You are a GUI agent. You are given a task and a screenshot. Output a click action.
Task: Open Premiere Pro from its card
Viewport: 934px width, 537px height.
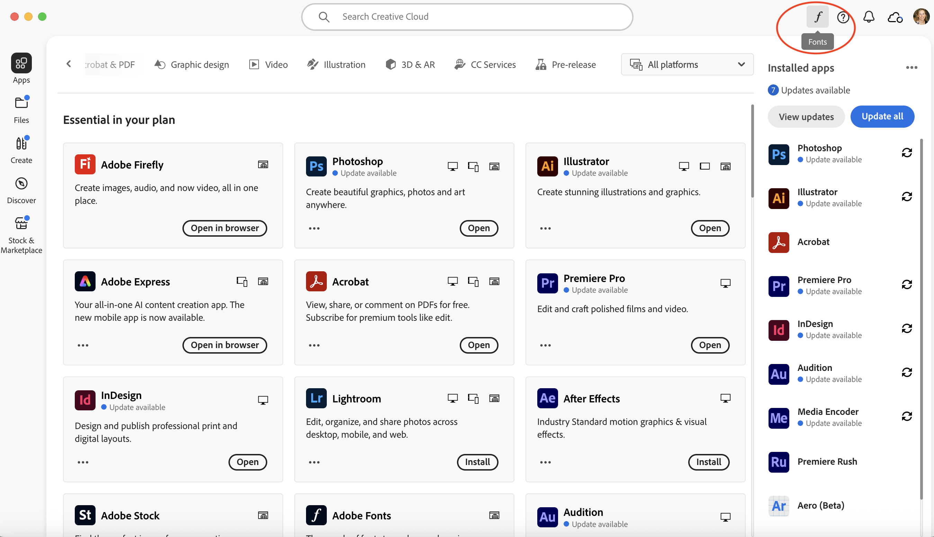pyautogui.click(x=710, y=345)
